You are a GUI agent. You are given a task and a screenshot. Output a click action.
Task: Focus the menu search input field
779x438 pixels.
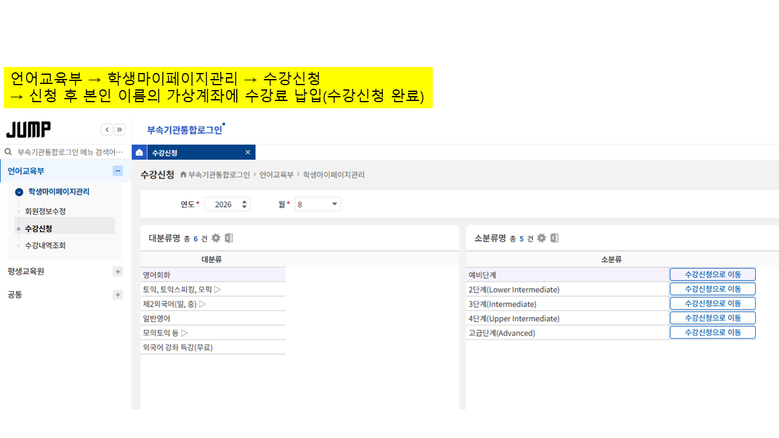pyautogui.click(x=70, y=152)
